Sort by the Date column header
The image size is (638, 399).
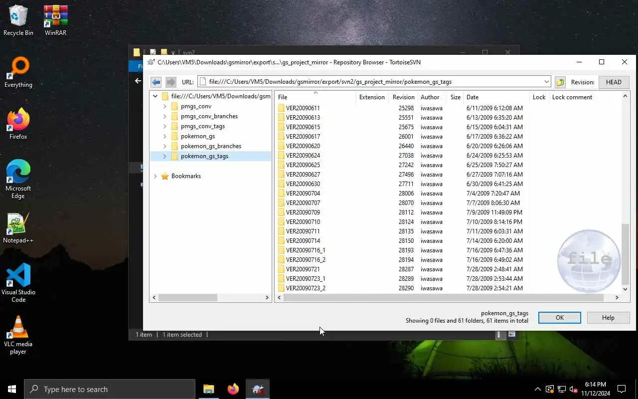point(496,97)
